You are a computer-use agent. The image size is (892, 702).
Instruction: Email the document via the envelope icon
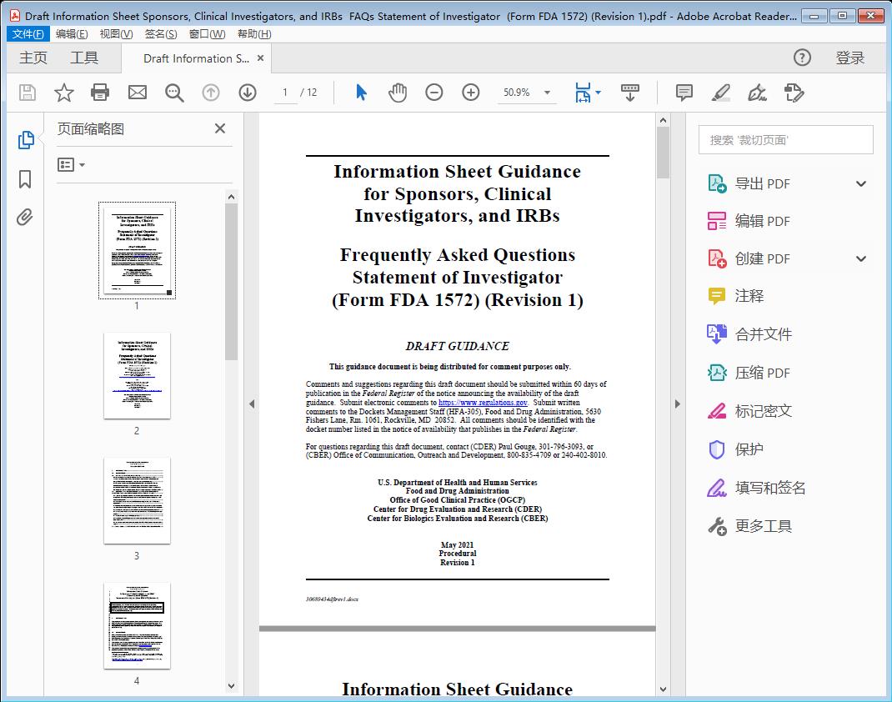[x=137, y=93]
